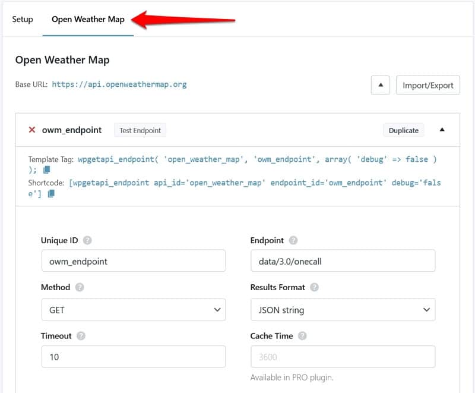Show help tooltip for Method
The height and width of the screenshot is (393, 475).
coord(80,287)
